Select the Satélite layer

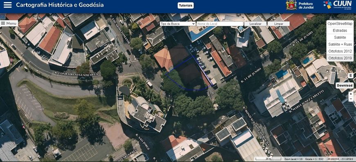click(340, 38)
